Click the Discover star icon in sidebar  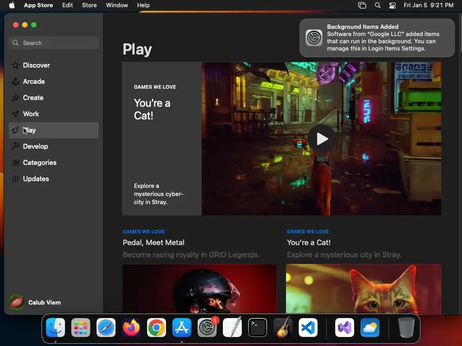point(15,65)
